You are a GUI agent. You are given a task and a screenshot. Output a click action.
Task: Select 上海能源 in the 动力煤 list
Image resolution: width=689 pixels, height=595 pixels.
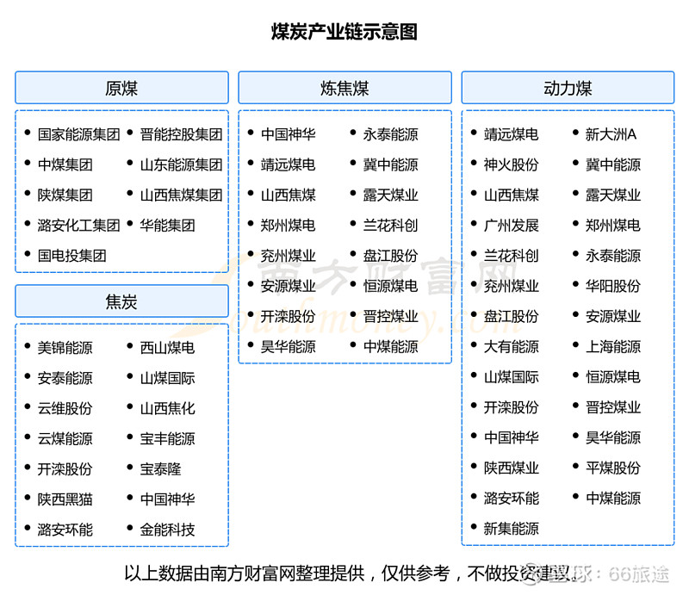[x=613, y=346]
